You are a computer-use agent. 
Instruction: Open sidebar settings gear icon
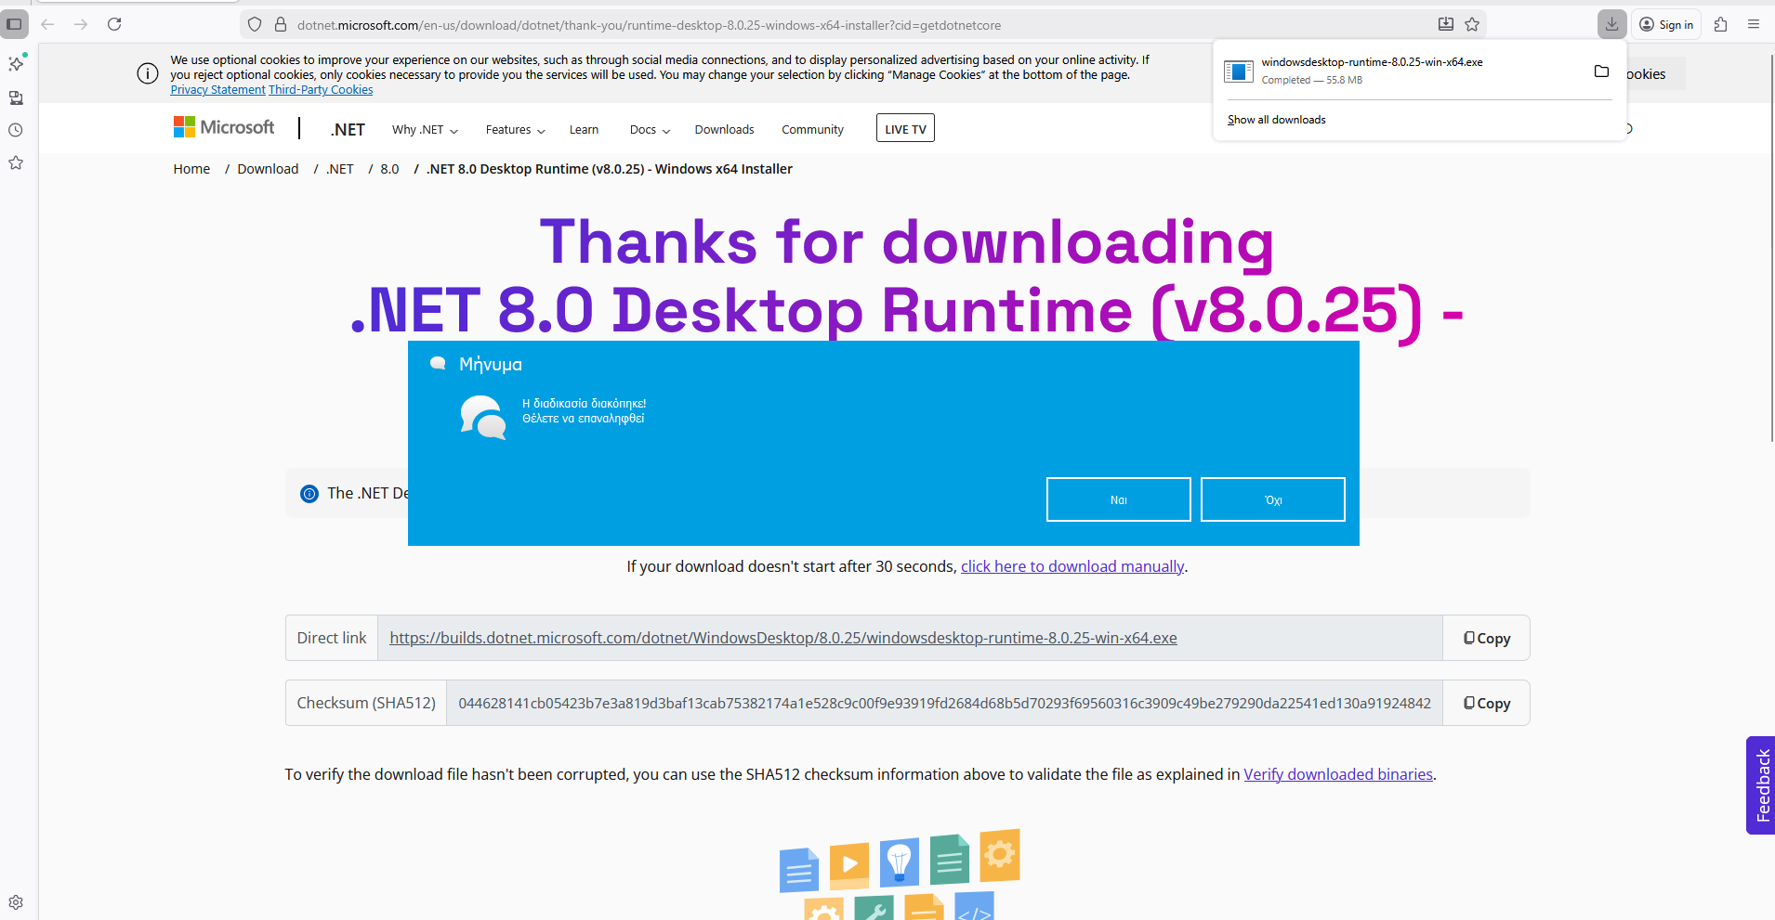pos(16,902)
